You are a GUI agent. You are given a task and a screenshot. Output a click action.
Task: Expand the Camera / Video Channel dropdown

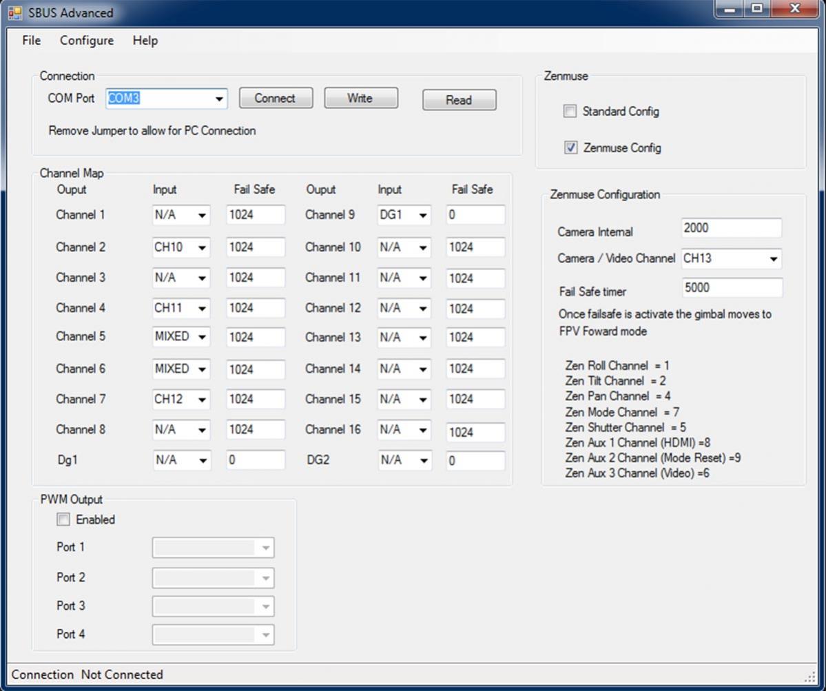coord(774,259)
